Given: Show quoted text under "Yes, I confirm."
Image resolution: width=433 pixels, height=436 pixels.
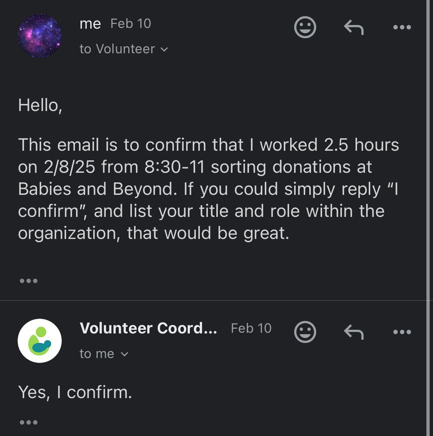Looking at the screenshot, I should (x=28, y=422).
